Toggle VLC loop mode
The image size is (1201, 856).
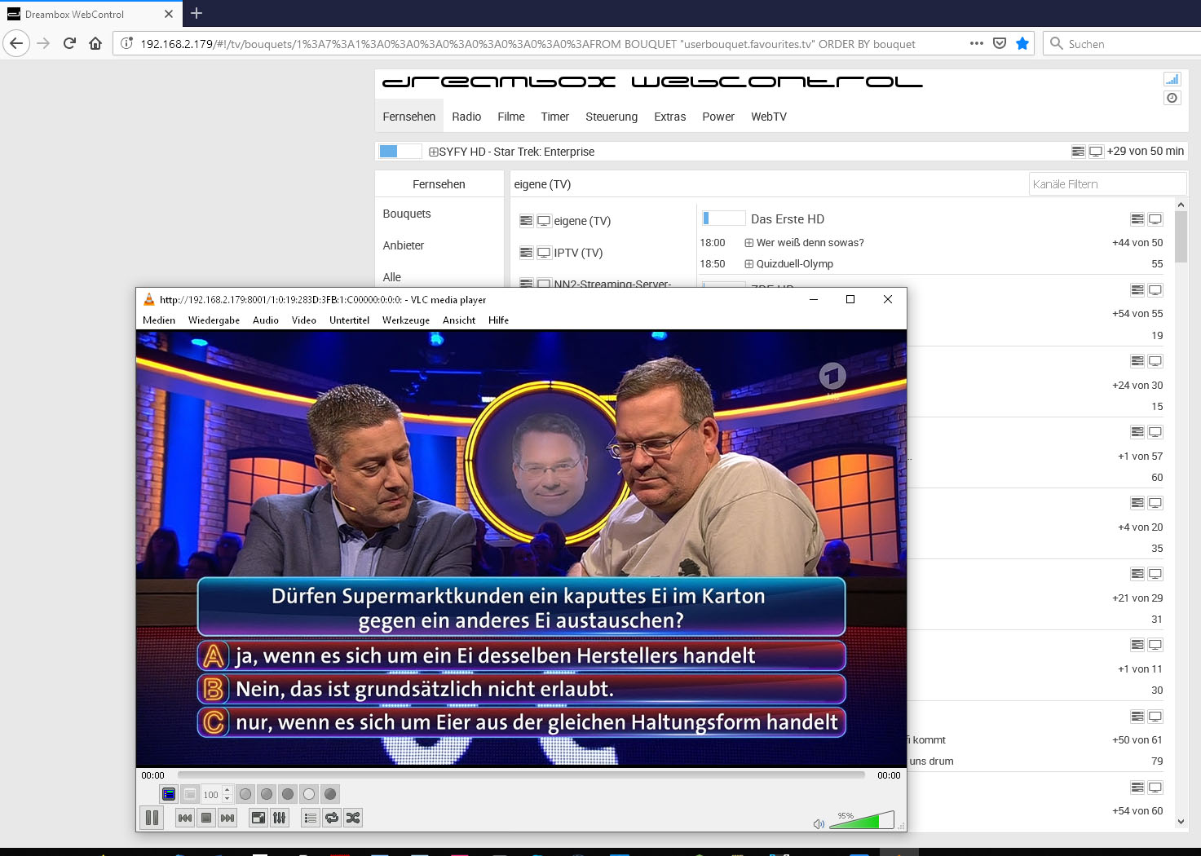[x=332, y=818]
